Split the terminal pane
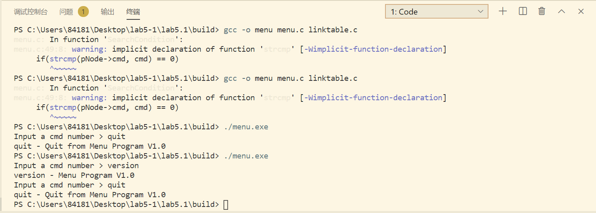 click(x=523, y=11)
